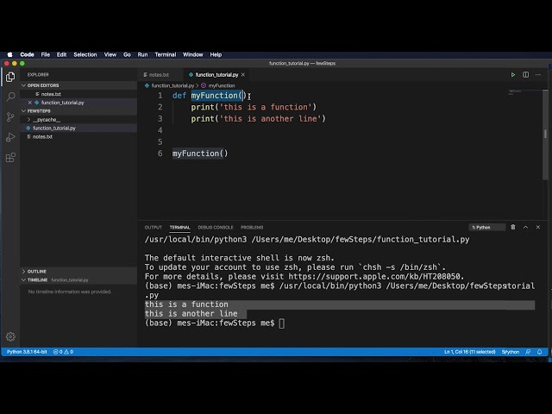Click terminal output 'this is a function'
Image resolution: width=552 pixels, height=414 pixels.
pos(186,304)
